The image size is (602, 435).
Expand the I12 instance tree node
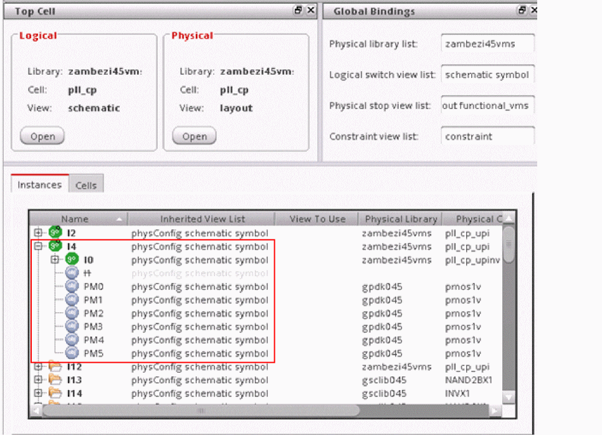coord(38,366)
